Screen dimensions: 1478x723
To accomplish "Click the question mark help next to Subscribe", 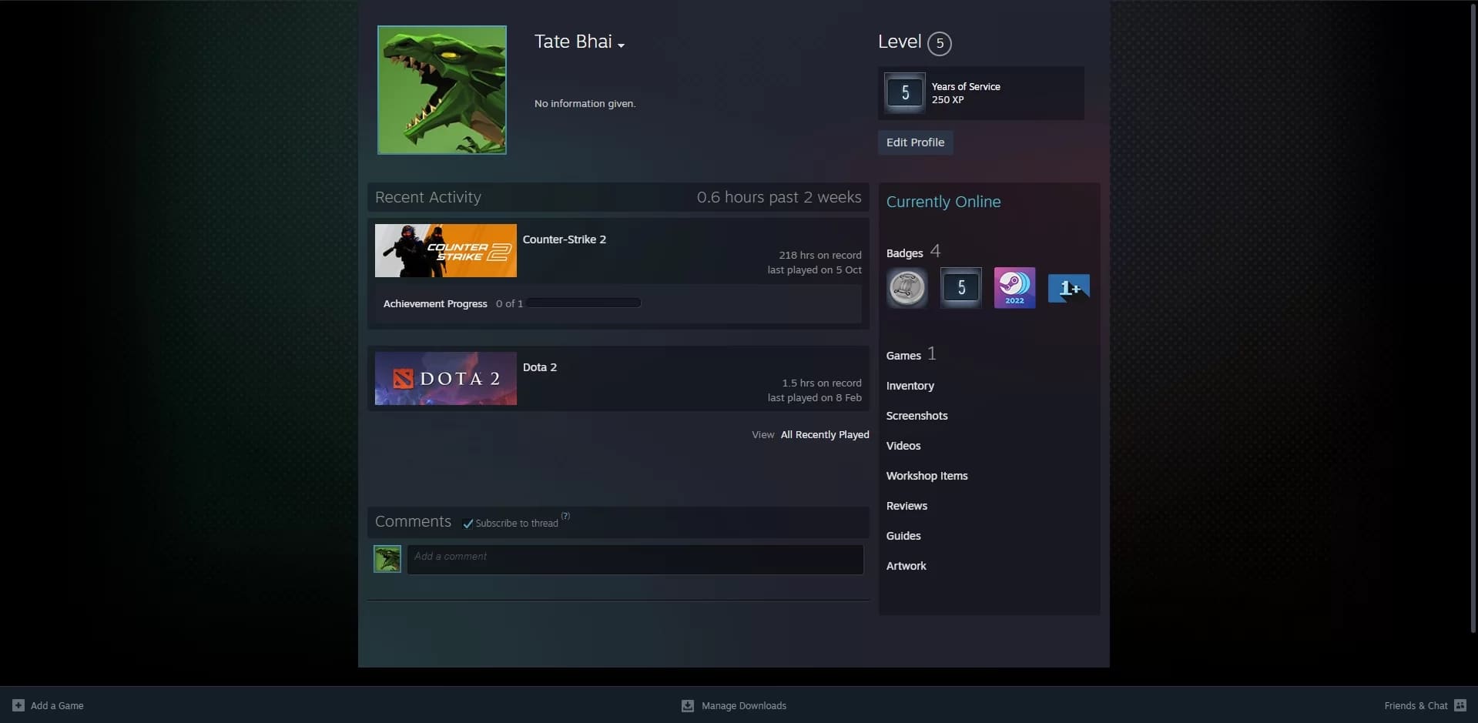I will point(565,516).
